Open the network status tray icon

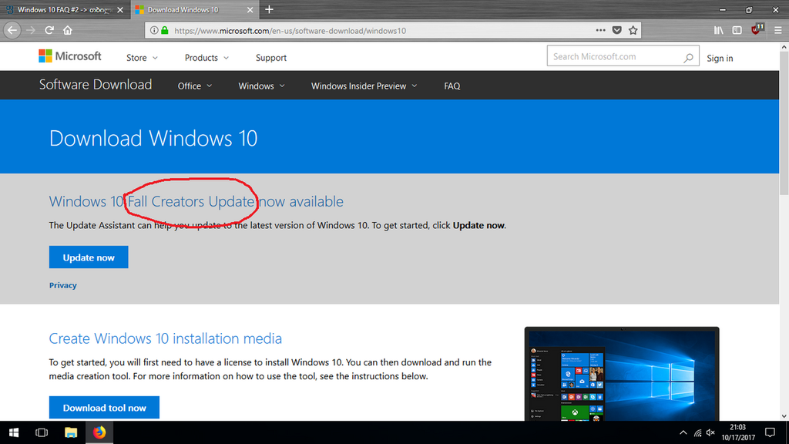[697, 432]
